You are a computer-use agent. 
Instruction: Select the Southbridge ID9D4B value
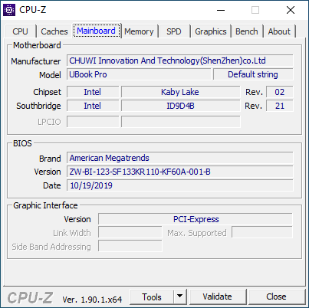pos(180,106)
